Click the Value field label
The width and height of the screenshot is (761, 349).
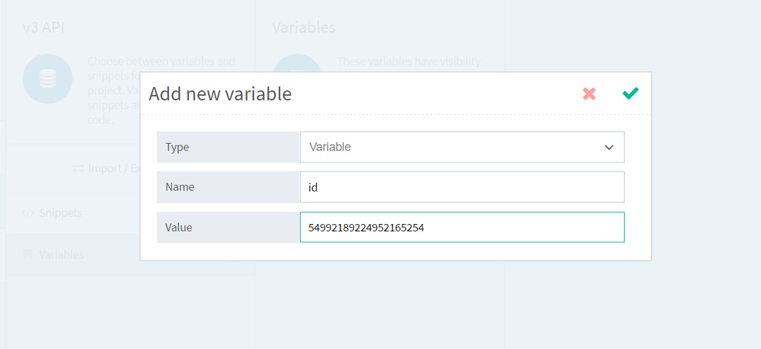pyautogui.click(x=178, y=227)
